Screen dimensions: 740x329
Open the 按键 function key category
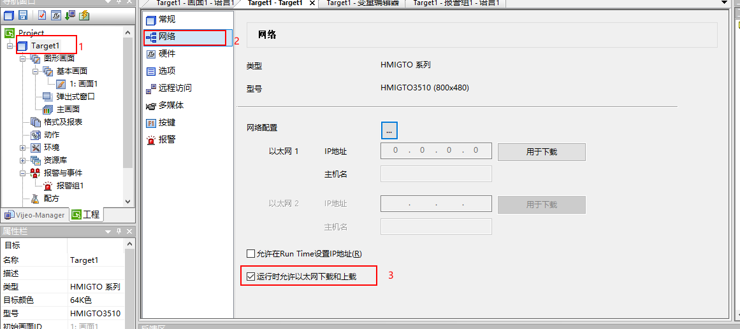[x=151, y=122]
